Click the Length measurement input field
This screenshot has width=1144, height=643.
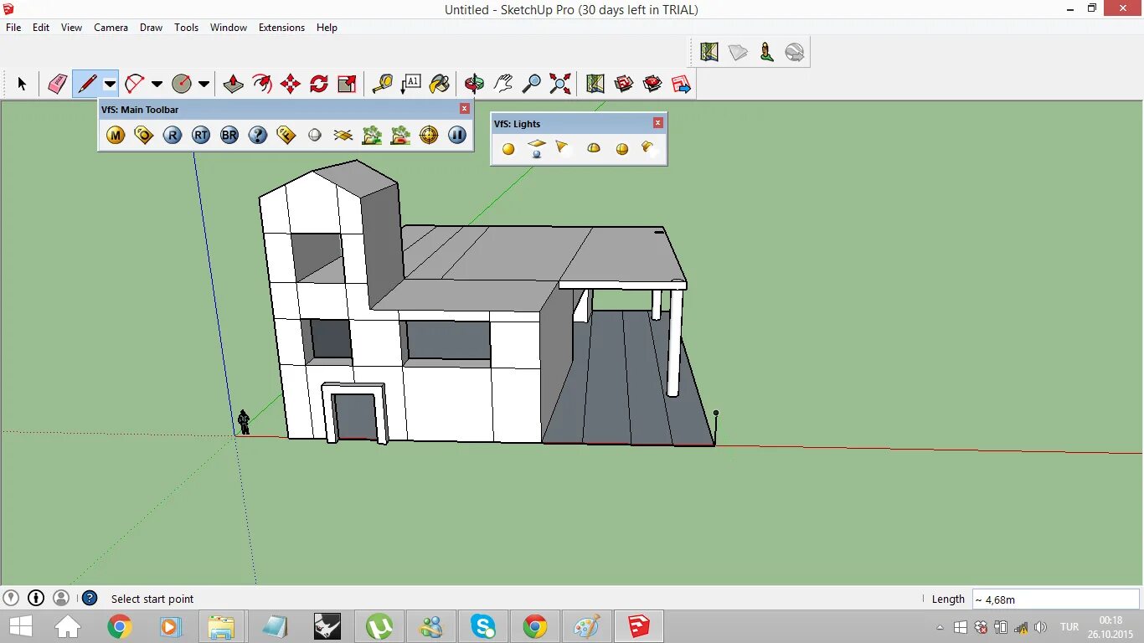1055,599
